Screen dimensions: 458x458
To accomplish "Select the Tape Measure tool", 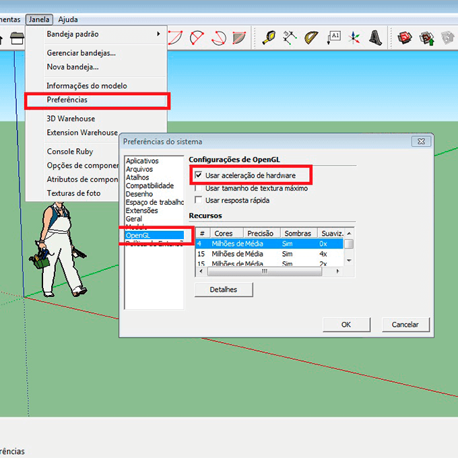I will [x=269, y=38].
